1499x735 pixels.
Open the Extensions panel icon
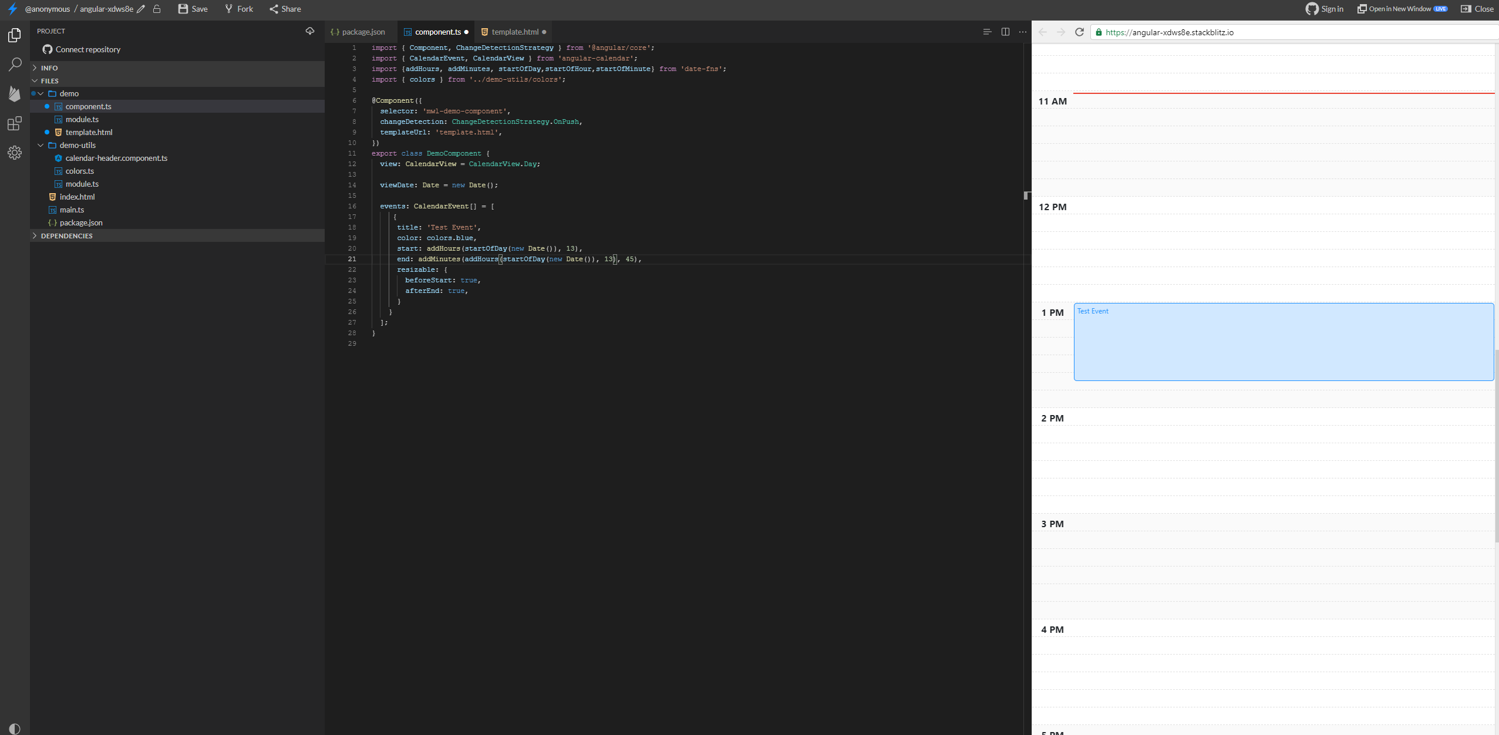14,124
